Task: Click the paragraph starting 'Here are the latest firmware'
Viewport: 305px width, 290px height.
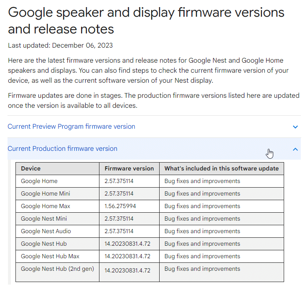Action: pyautogui.click(x=148, y=70)
